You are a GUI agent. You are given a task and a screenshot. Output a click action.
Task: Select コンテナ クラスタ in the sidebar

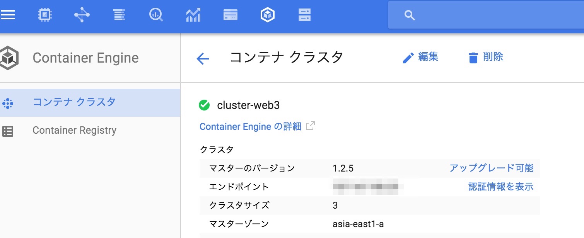click(x=73, y=102)
